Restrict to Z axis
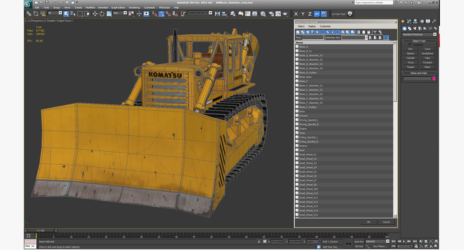The width and height of the screenshot is (464, 250). (310, 14)
